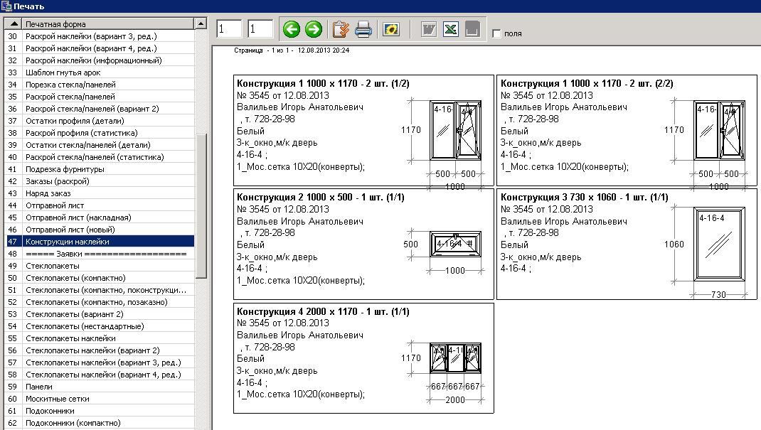Select row 61 Подоконники
Image resolution: width=761 pixels, height=430 pixels.
click(100, 411)
